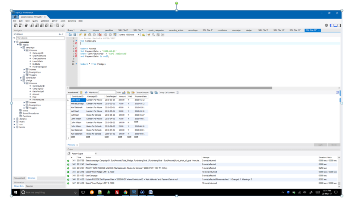Execute the SQL script with lightning bolt
The width and height of the screenshot is (355, 199).
80,35
